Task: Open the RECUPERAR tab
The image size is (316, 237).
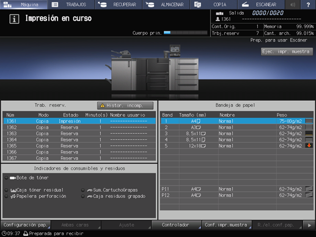Action: coord(119,4)
